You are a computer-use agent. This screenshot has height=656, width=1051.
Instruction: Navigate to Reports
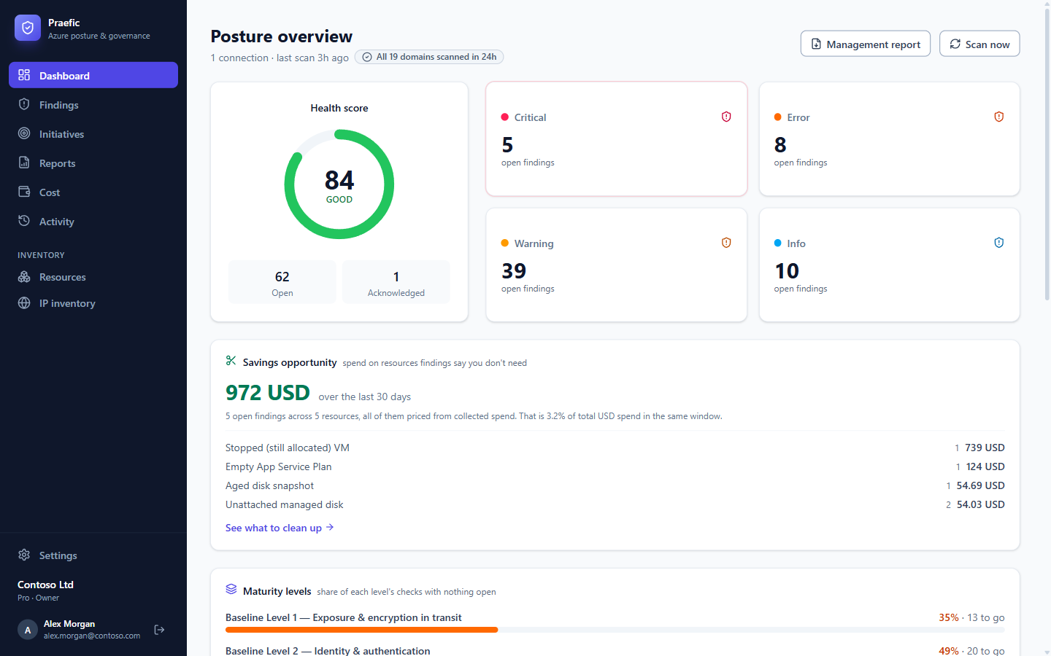pyautogui.click(x=93, y=163)
